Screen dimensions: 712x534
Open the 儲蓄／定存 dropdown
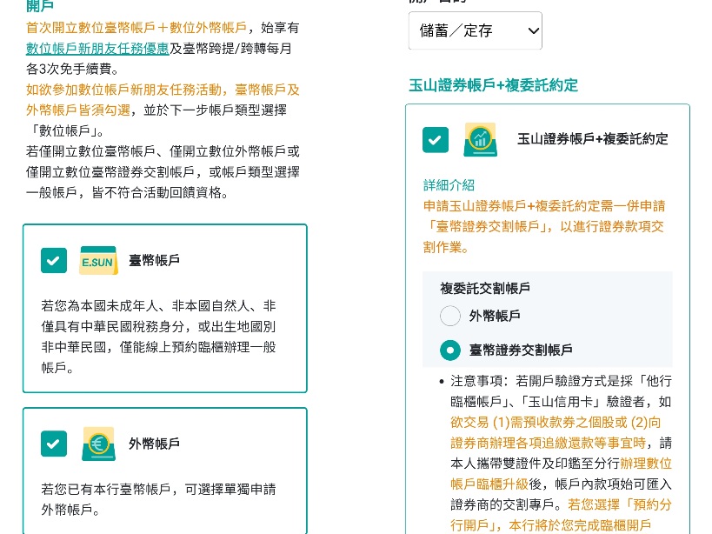coord(475,30)
